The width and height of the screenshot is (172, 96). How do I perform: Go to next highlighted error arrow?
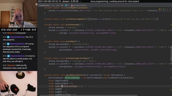pyautogui.click(x=170, y=9)
